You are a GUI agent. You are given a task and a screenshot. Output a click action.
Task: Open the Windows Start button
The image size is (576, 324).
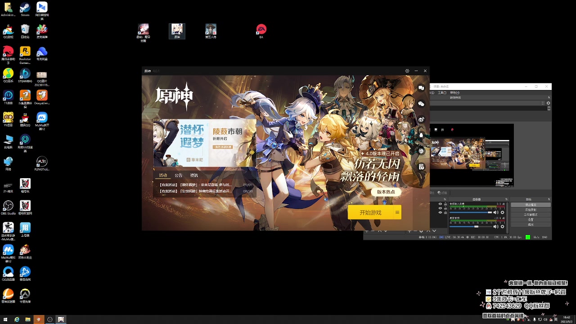[x=6, y=319]
